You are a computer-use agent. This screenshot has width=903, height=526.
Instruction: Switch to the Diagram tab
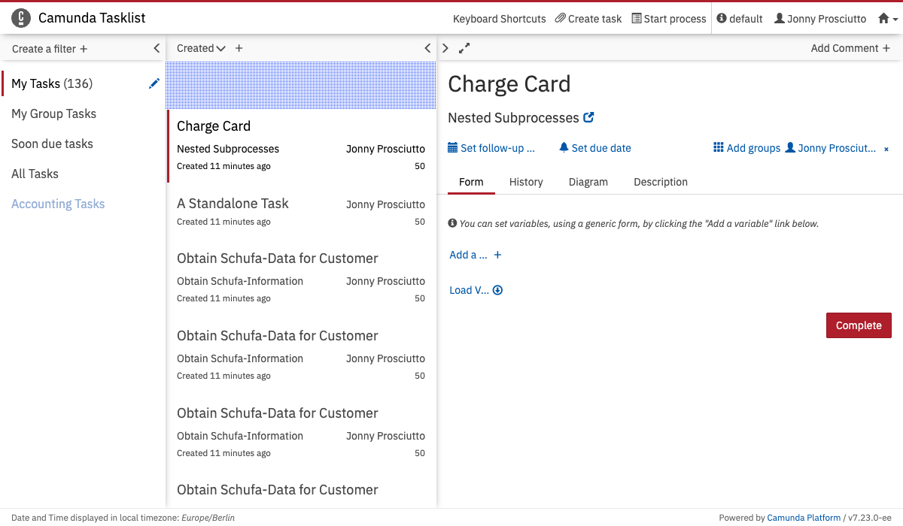pos(588,182)
